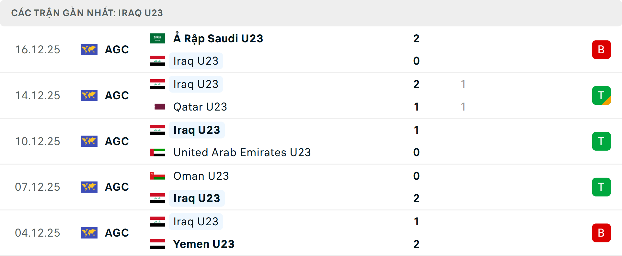Select the Iraq U23 flag in the Qatar match
The image size is (622, 256).
pyautogui.click(x=157, y=84)
